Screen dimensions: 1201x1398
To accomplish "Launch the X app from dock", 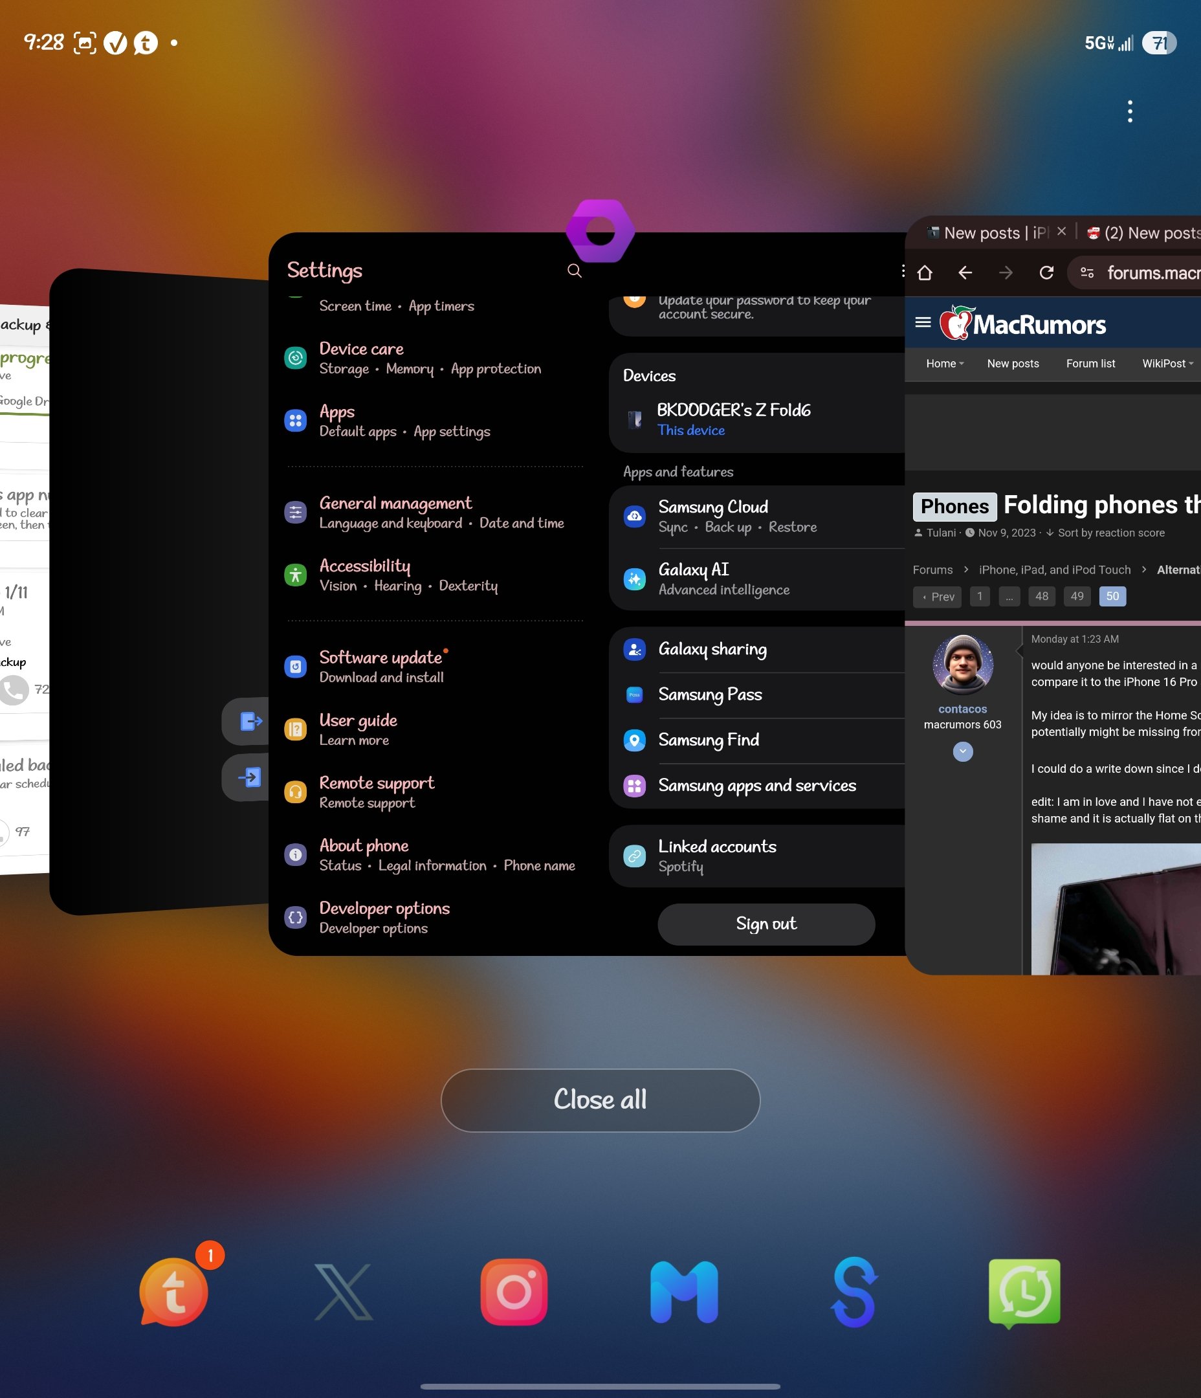I will point(344,1291).
